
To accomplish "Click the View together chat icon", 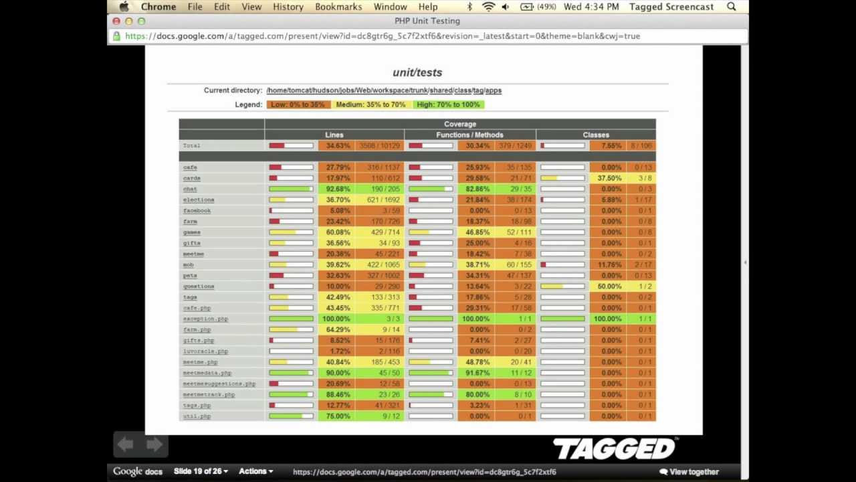I will pyautogui.click(x=663, y=472).
